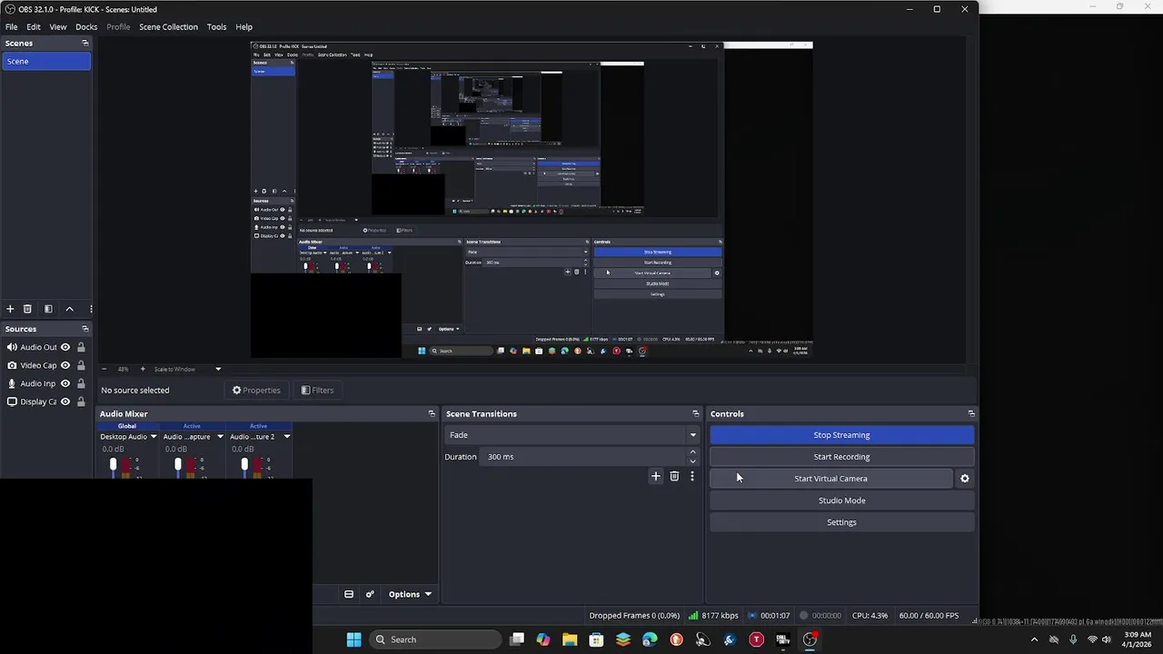Open the Tools menu
Viewport: 1163px width, 654px height.
click(x=216, y=26)
